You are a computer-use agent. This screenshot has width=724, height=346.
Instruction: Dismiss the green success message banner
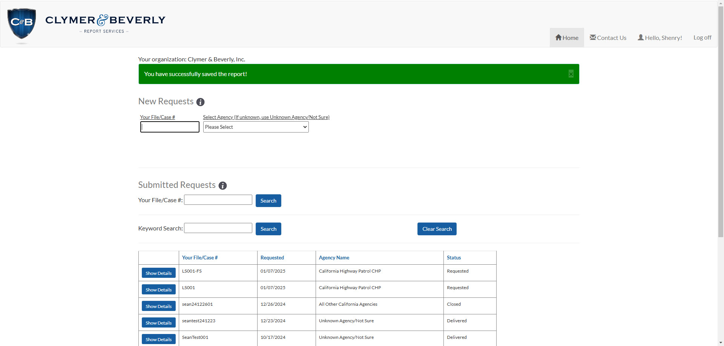pos(571,74)
